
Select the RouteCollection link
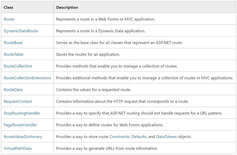tap(18, 66)
